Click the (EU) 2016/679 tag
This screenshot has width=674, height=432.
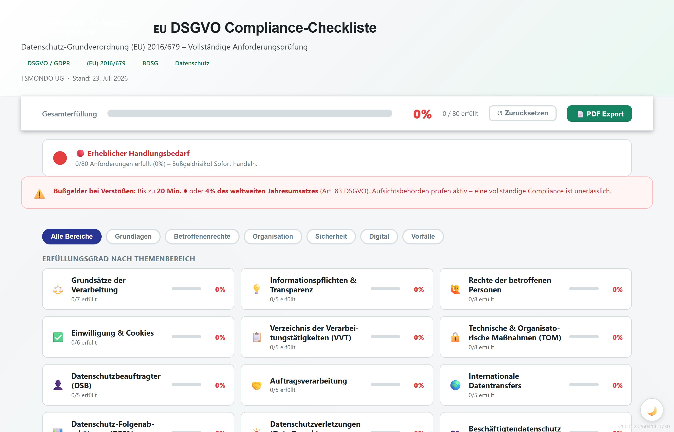[x=106, y=63]
